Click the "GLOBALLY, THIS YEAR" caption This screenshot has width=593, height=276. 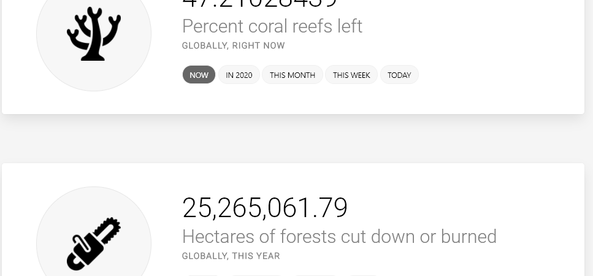[x=231, y=256]
